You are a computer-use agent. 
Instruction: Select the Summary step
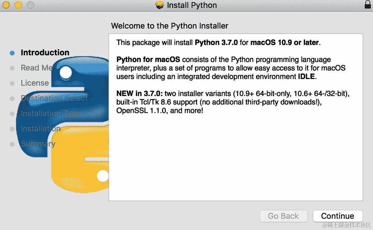pyautogui.click(x=38, y=144)
